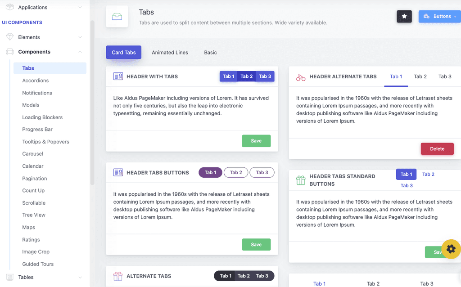This screenshot has width=461, height=287.
Task: Open the yellow settings gear button
Action: tap(451, 249)
